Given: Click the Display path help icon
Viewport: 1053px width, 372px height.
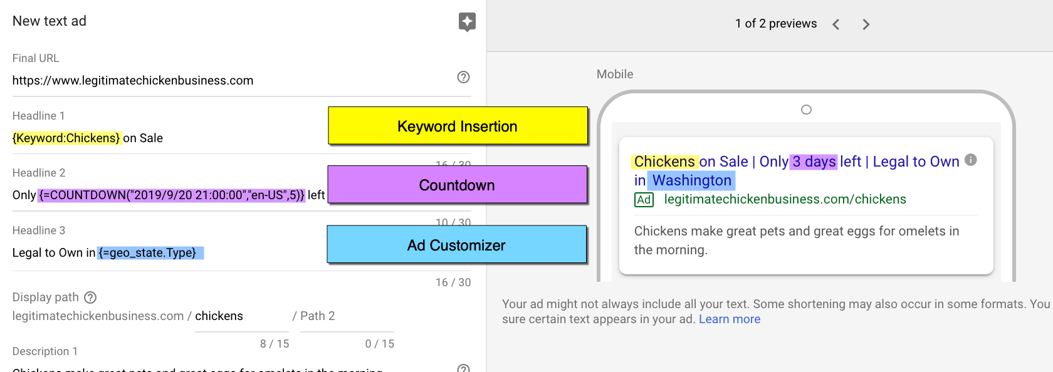Looking at the screenshot, I should tap(90, 297).
